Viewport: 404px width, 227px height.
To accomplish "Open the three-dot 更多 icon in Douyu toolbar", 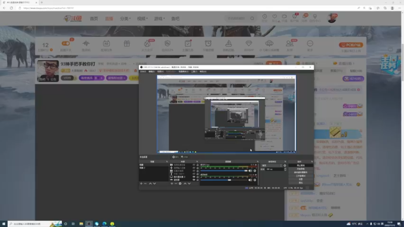I will tap(310, 43).
